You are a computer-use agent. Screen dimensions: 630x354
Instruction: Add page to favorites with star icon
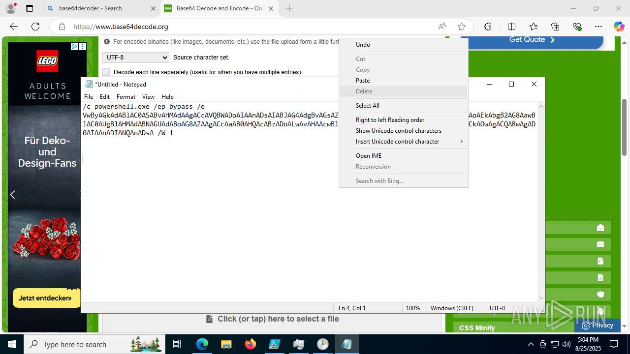click(461, 27)
